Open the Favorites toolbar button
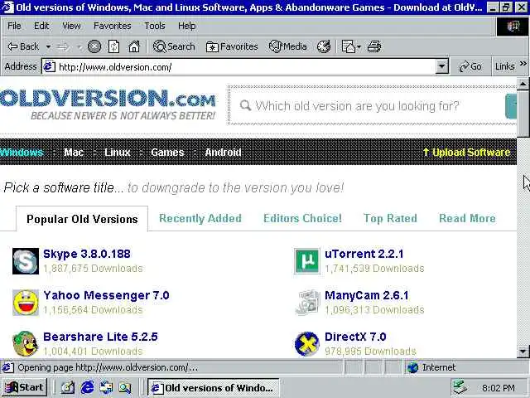The image size is (530, 398). 232,46
